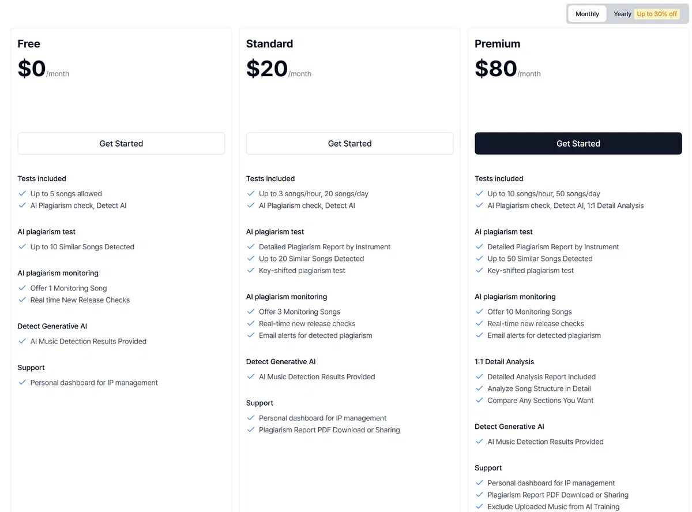Click Get Started under Free plan

[121, 143]
